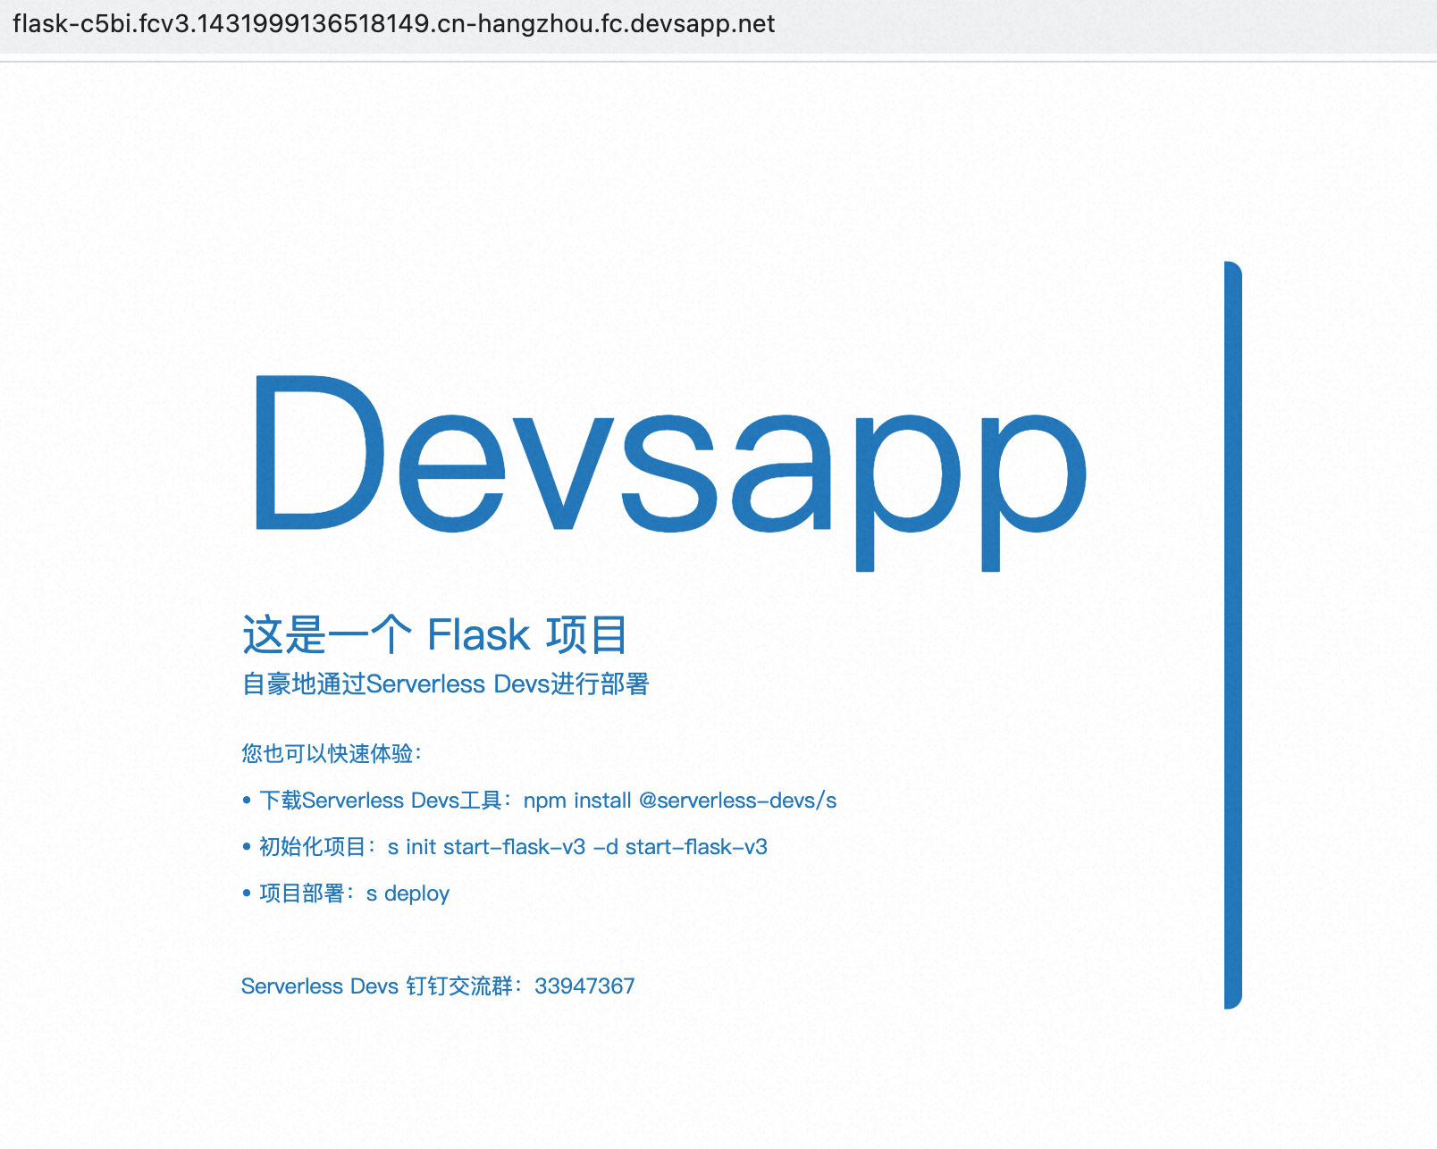
Task: Click the address bar URL flask-c5bi.fcv3 devsapp.net
Action: pyautogui.click(x=393, y=24)
